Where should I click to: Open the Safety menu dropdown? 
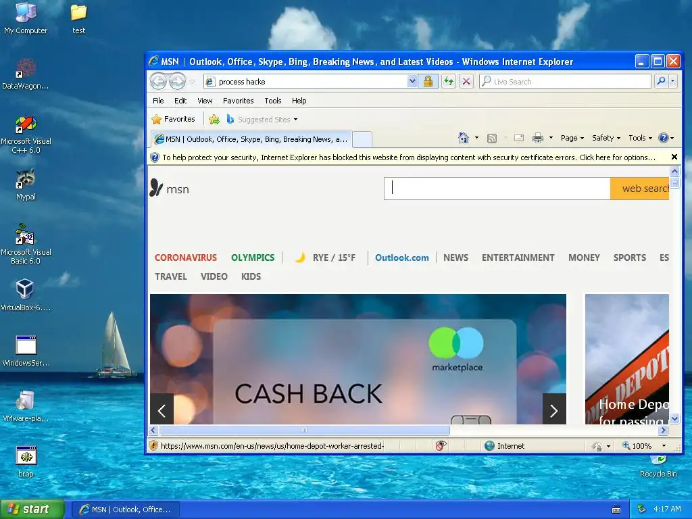coord(606,138)
